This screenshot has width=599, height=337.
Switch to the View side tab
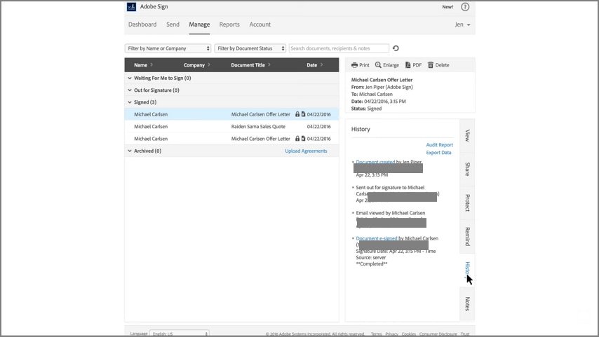tap(467, 135)
